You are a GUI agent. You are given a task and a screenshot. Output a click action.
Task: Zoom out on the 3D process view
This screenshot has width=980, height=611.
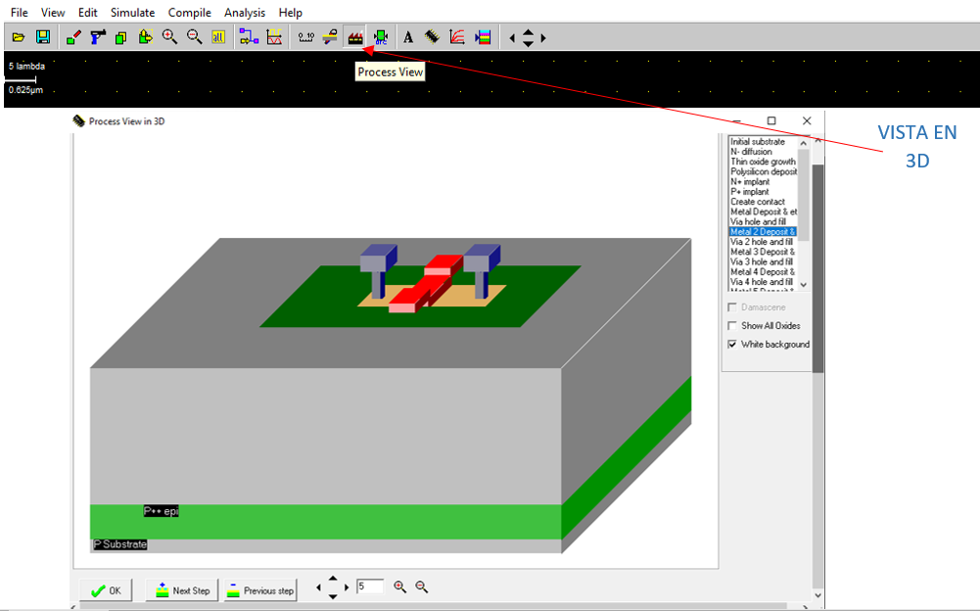coord(422,587)
